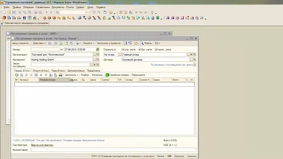283x159 pixels.
Task: Open Контрагент selection ellipsis button
Action: click(x=94, y=60)
